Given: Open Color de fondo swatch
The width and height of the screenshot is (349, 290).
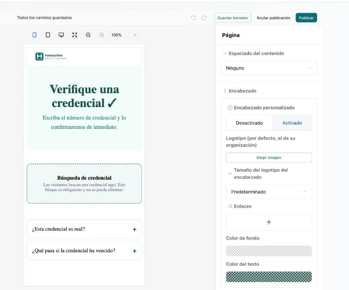Looking at the screenshot, I should pyautogui.click(x=269, y=251).
